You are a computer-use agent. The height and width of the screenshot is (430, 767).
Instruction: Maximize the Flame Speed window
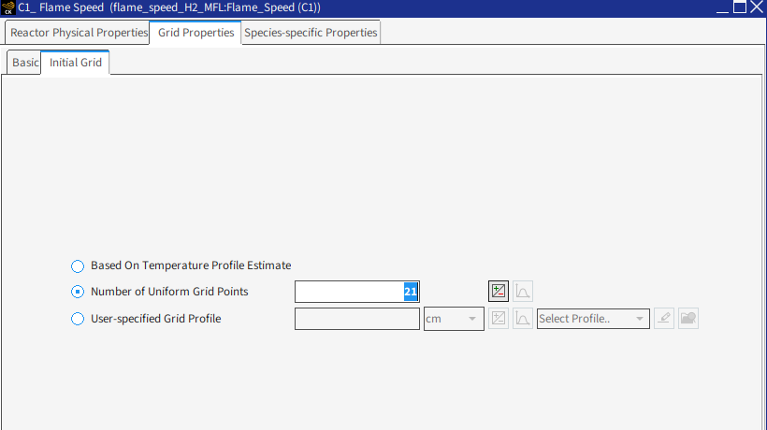click(x=740, y=7)
